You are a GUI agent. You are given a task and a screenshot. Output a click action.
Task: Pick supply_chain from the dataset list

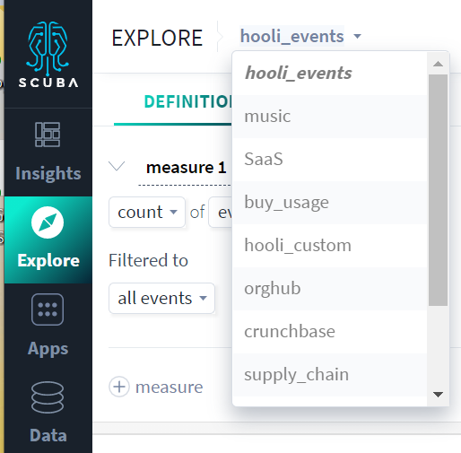pyautogui.click(x=330, y=375)
